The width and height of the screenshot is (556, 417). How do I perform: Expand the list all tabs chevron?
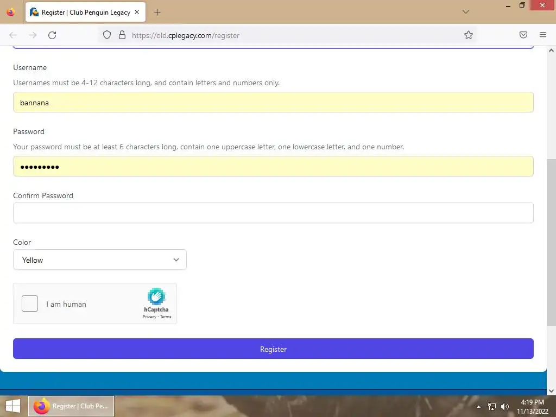point(465,12)
